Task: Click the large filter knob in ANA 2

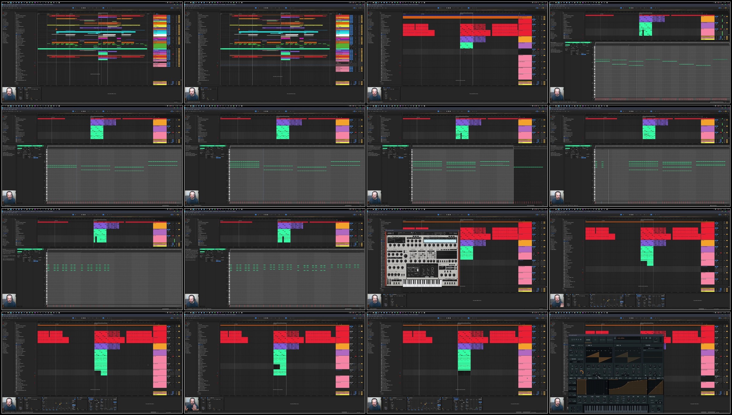Action: coord(405,256)
